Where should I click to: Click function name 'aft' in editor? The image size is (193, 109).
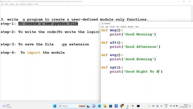coord(113,43)
